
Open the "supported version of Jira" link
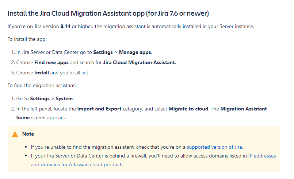coord(214,147)
